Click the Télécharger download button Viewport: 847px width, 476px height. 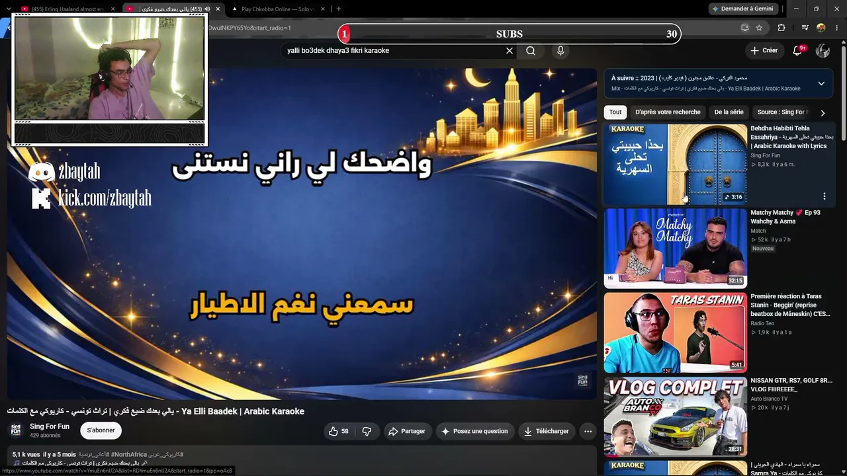[x=546, y=431]
